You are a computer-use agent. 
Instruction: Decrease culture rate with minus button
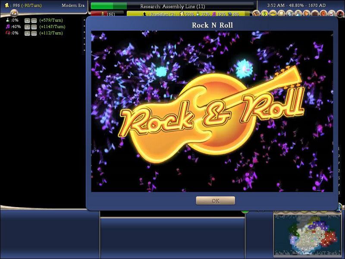click(34, 27)
